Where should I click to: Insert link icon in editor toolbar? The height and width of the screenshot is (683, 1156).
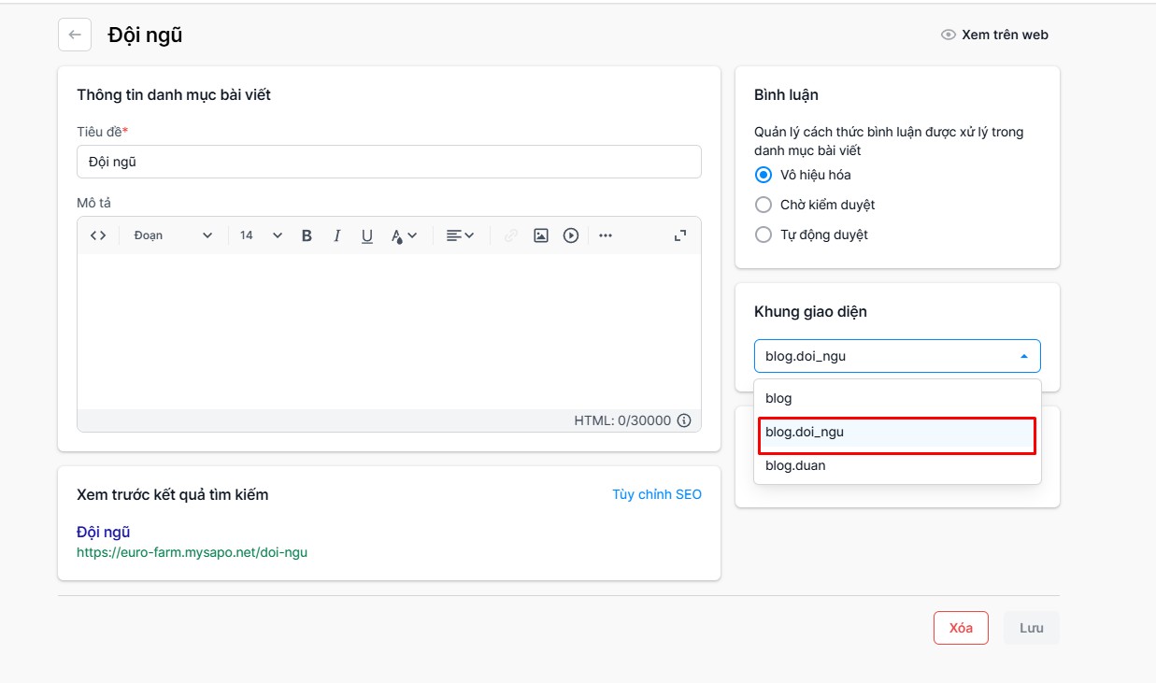pos(510,235)
